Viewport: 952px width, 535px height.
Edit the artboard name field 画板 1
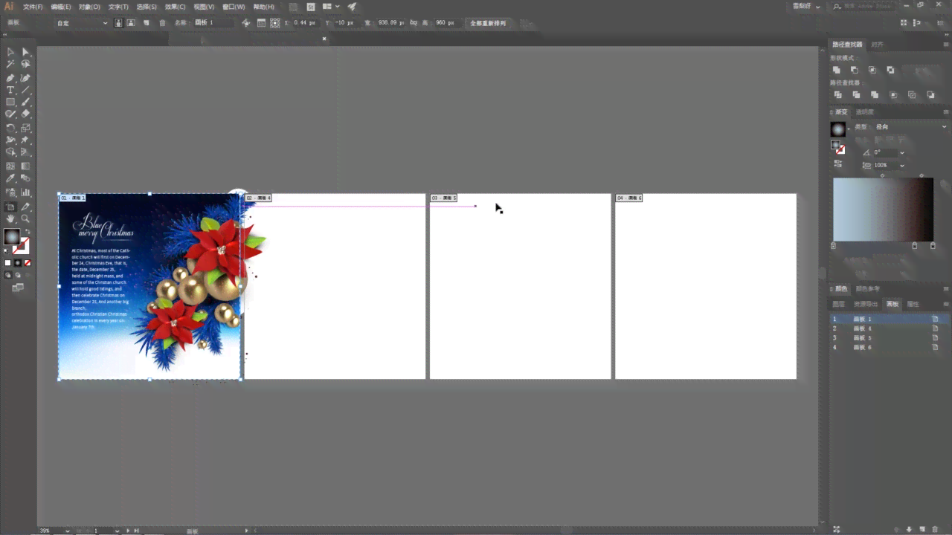(x=213, y=23)
